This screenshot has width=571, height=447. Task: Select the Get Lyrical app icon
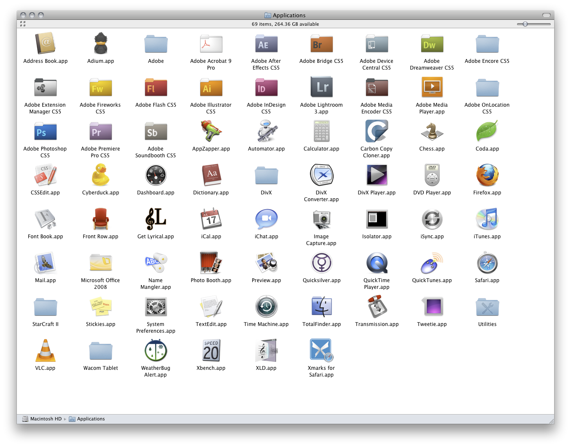click(x=156, y=219)
